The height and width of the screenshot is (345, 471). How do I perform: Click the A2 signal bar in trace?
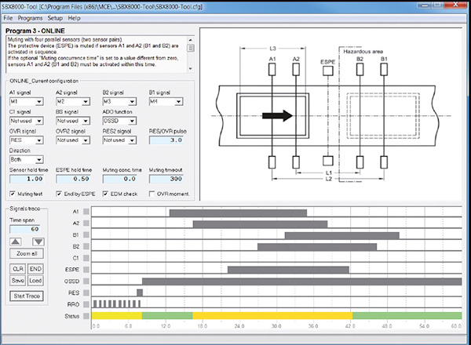[x=260, y=224]
